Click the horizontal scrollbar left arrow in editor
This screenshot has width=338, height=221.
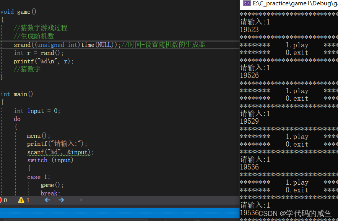(81, 200)
